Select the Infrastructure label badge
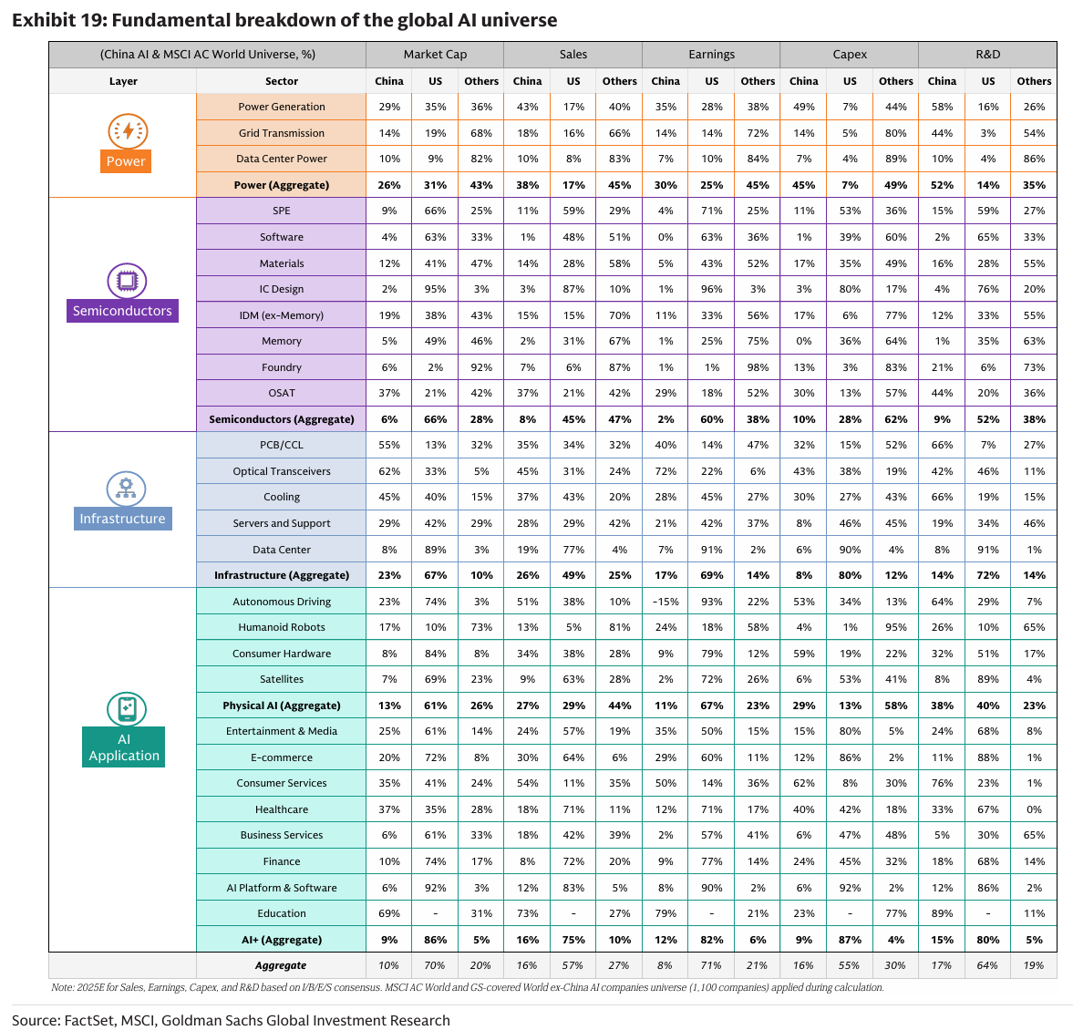This screenshot has height=1030, width=1073. 122,519
